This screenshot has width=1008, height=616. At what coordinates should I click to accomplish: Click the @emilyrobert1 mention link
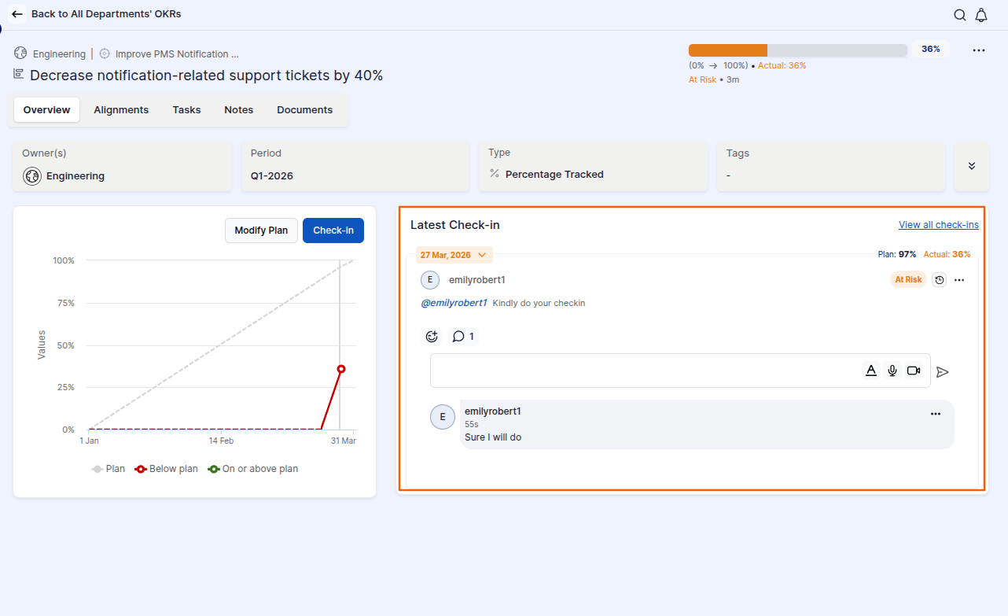pos(454,303)
